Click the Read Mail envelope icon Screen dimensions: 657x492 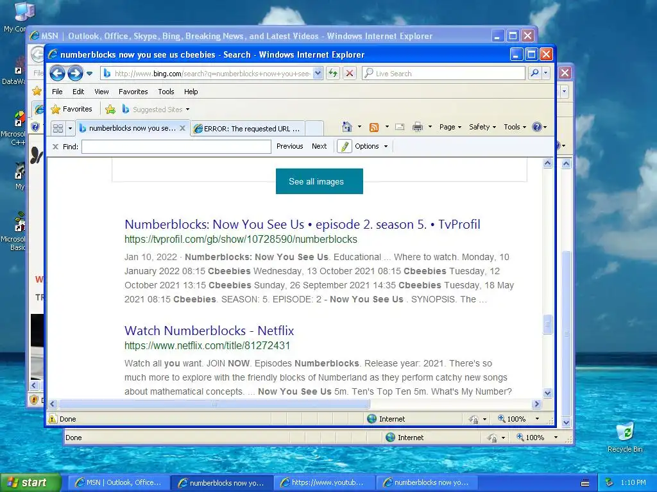(400, 127)
